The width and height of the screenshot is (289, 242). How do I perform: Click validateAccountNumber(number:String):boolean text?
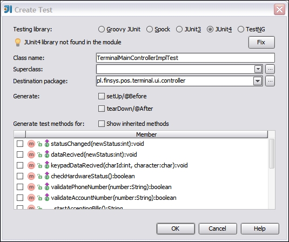tap(113, 198)
